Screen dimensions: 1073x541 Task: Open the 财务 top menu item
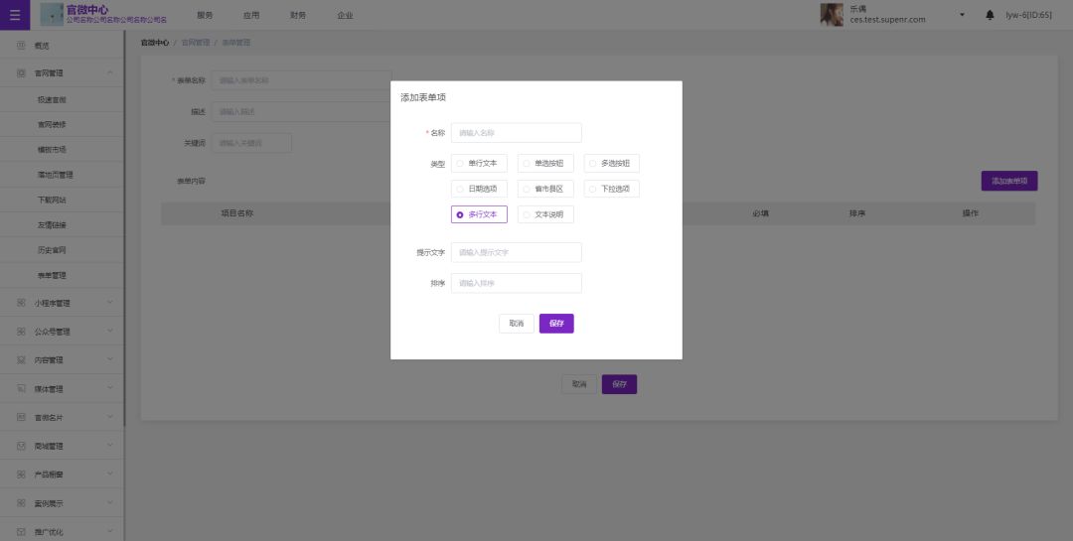click(x=298, y=15)
